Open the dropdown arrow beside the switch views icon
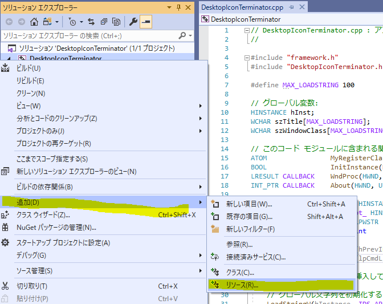The image size is (383, 304). (x=57, y=22)
